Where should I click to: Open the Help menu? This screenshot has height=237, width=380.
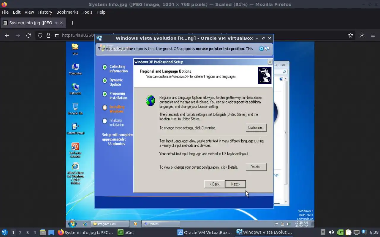click(x=101, y=12)
